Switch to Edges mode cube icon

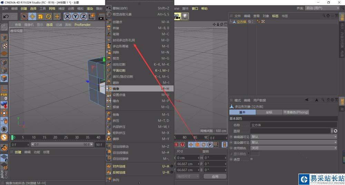pyautogui.click(x=4, y=70)
